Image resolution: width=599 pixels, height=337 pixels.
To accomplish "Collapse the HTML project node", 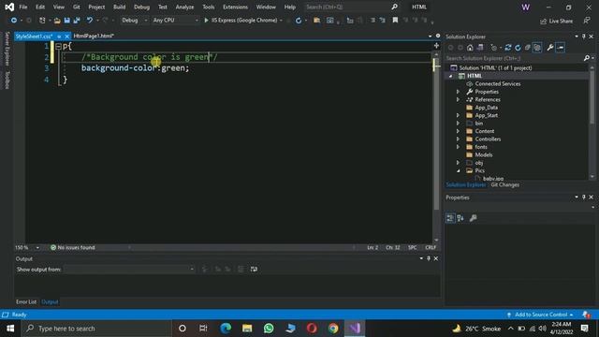I will point(451,76).
